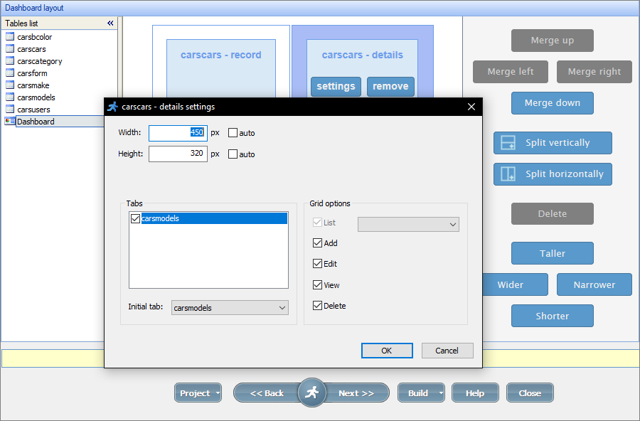Collapse the Tables list panel
The height and width of the screenshot is (421, 640).
click(x=110, y=23)
